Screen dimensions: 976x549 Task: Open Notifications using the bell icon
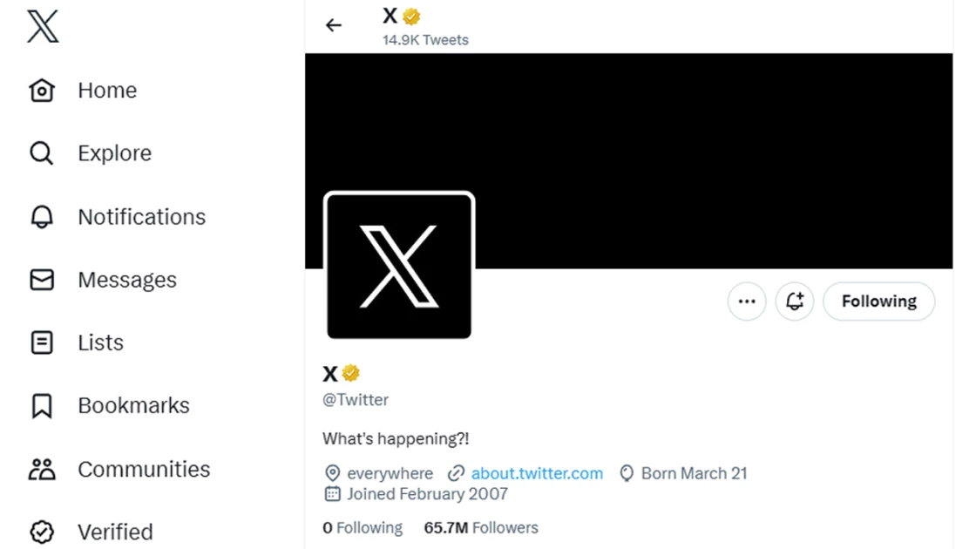pyautogui.click(x=41, y=216)
